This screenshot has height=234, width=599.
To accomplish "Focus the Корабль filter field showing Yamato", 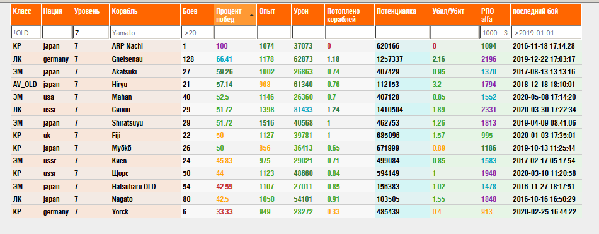I will (x=145, y=33).
